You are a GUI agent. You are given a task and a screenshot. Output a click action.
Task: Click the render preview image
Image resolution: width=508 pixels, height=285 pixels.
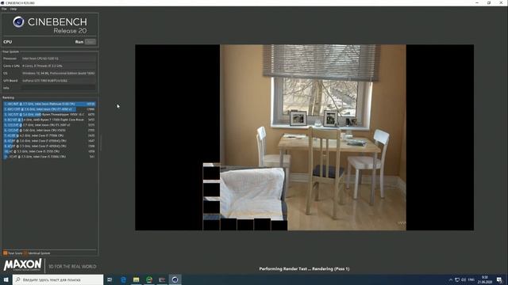pos(304,137)
